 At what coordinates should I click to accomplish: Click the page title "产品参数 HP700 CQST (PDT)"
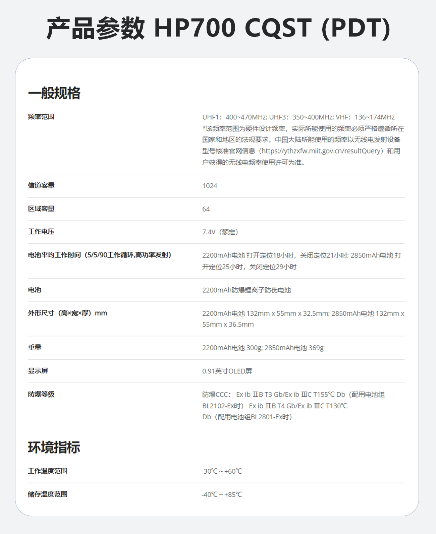218,28
